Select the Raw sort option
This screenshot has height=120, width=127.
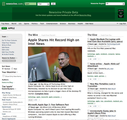pyautogui.click(x=12, y=69)
